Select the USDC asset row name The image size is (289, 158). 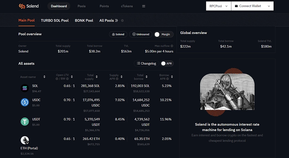tap(36, 100)
